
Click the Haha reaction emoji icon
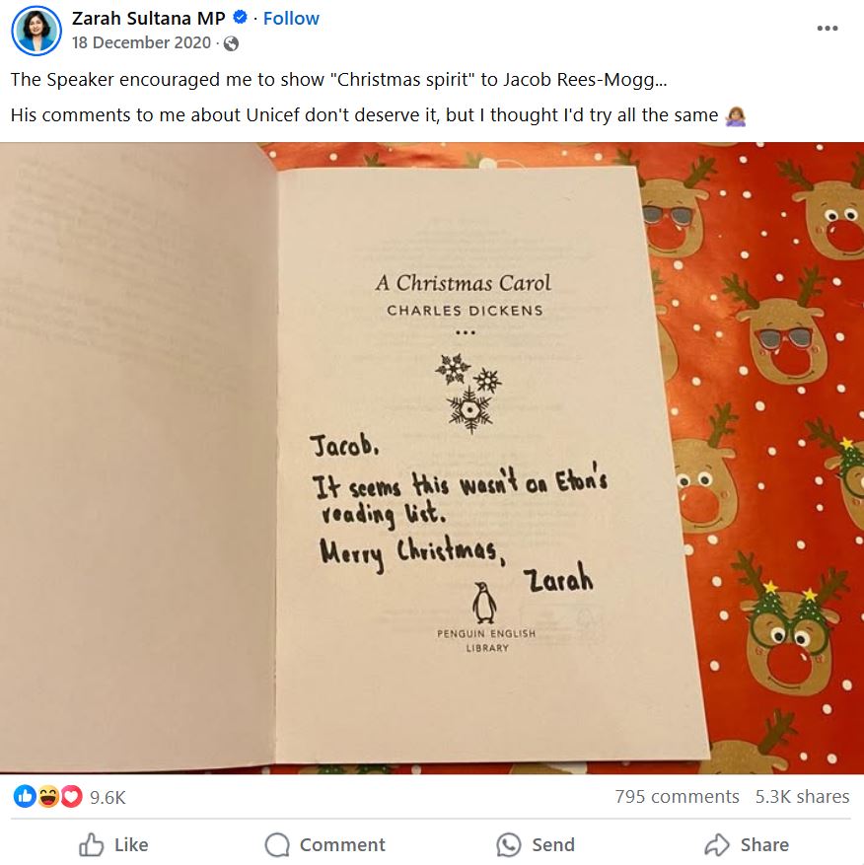coord(48,796)
